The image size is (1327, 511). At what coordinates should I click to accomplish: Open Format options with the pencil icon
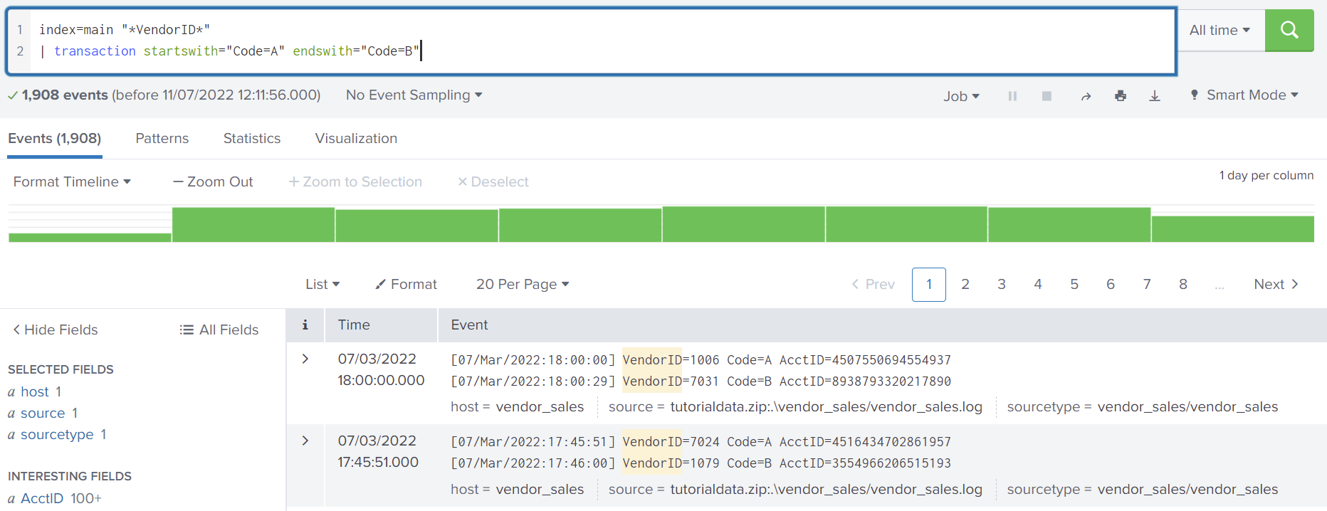point(407,284)
